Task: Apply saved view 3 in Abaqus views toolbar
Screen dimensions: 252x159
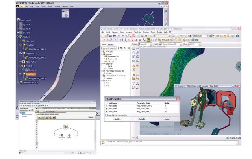Action: (136, 40)
